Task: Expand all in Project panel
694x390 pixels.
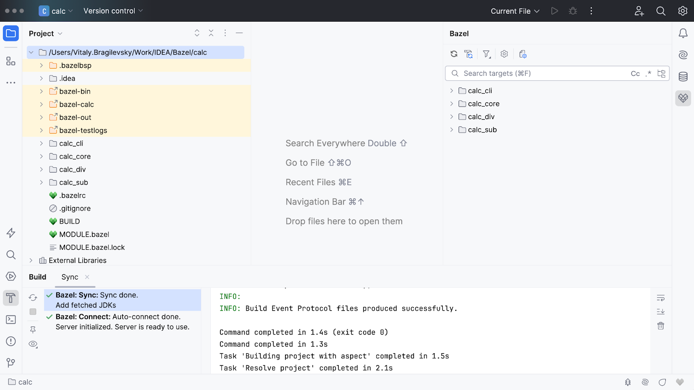Action: pos(197,33)
